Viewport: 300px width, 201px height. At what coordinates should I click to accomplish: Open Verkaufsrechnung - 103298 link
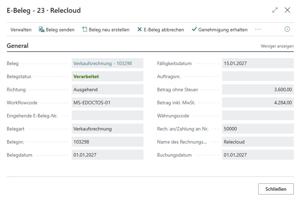click(102, 63)
